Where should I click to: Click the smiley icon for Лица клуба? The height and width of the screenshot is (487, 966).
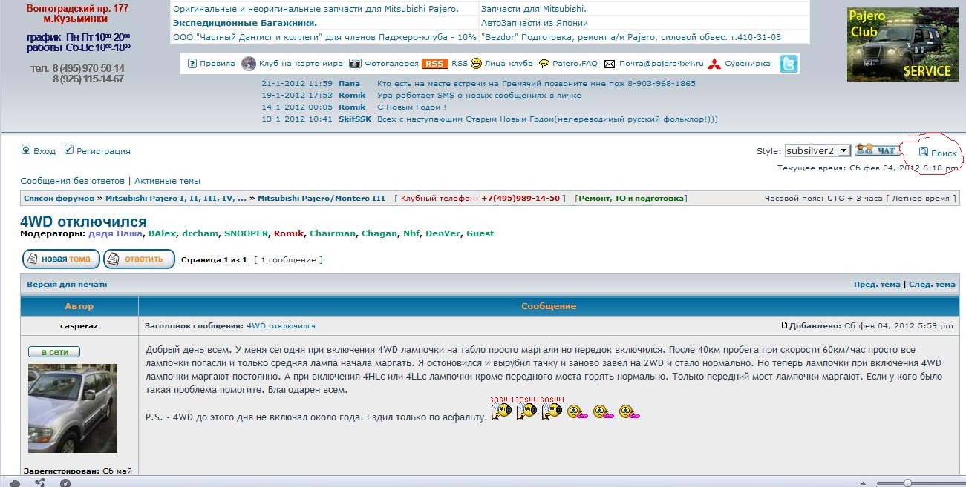click(x=476, y=64)
